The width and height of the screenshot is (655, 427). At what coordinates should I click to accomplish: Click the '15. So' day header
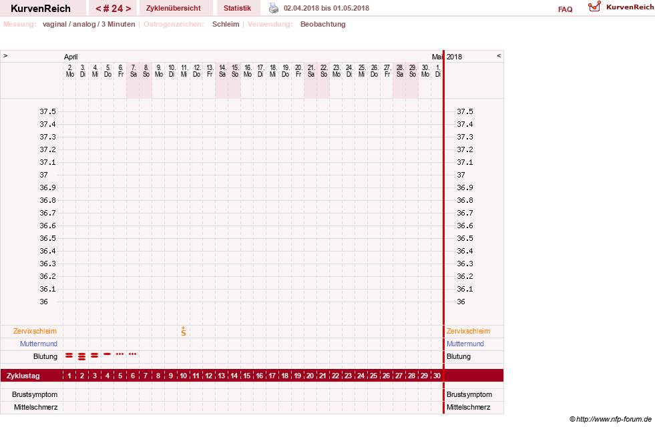tap(235, 71)
